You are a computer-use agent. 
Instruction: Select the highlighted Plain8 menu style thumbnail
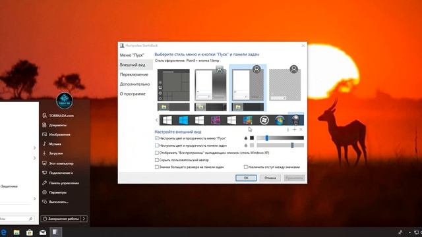[x=248, y=88]
